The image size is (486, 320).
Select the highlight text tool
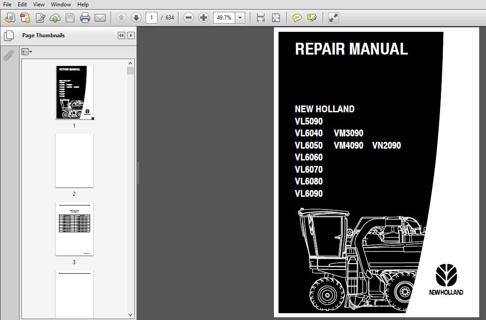(312, 18)
